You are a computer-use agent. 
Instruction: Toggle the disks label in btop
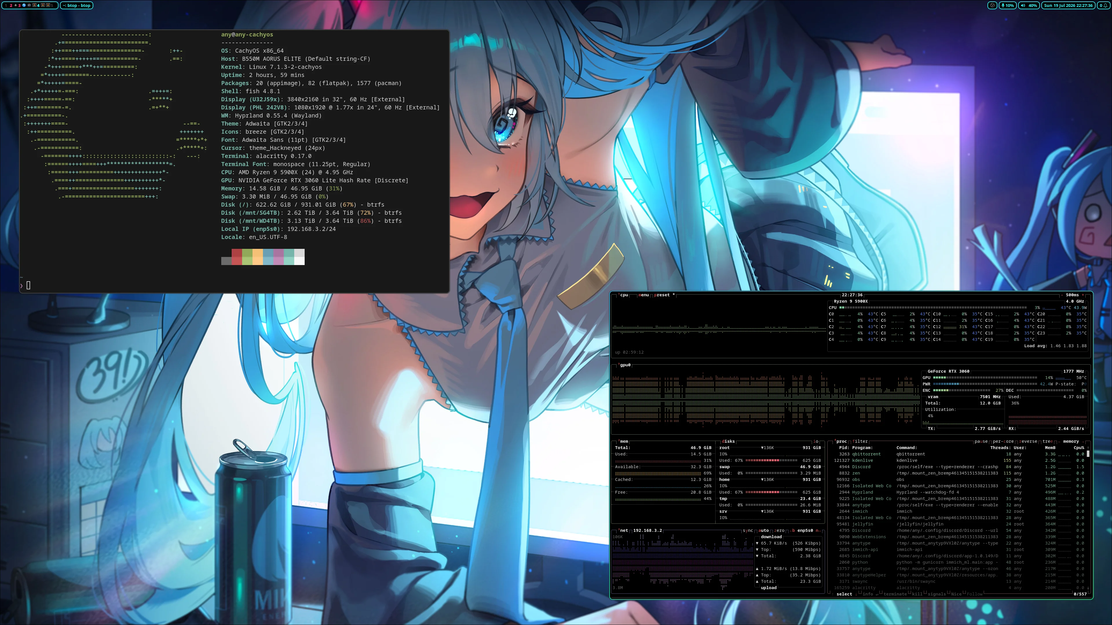[x=729, y=441]
